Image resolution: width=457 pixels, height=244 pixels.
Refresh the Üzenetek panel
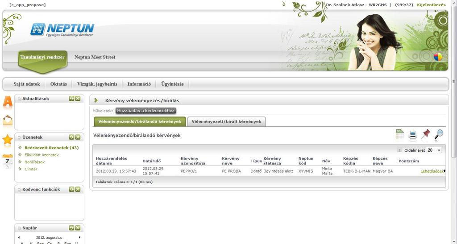coord(71,137)
